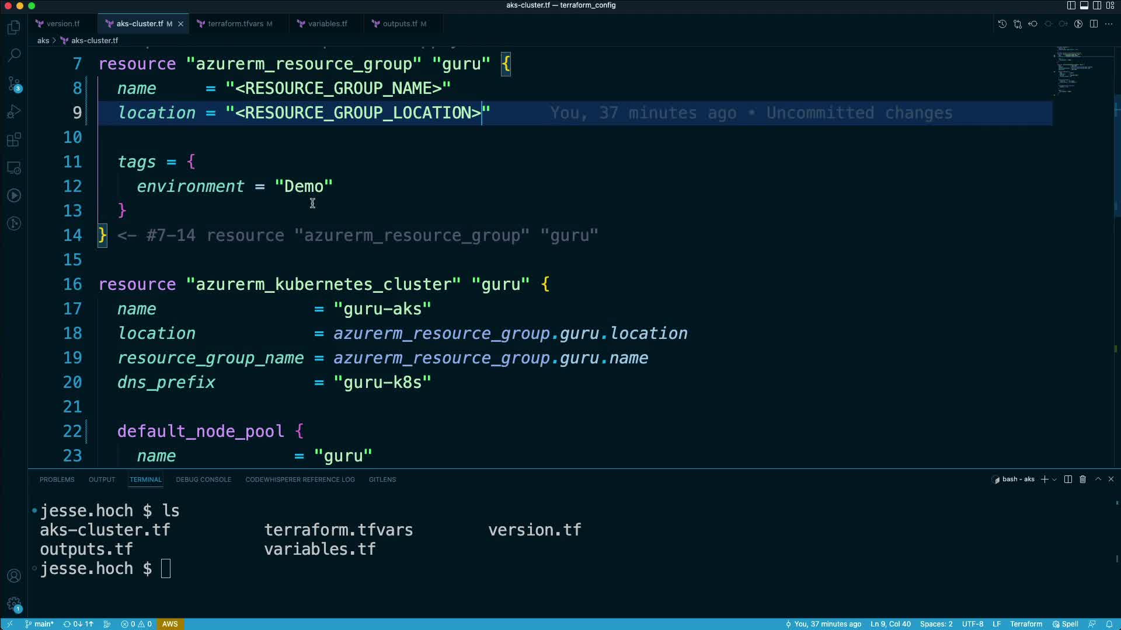Open the Source Control view
This screenshot has height=630, width=1121.
(x=14, y=83)
